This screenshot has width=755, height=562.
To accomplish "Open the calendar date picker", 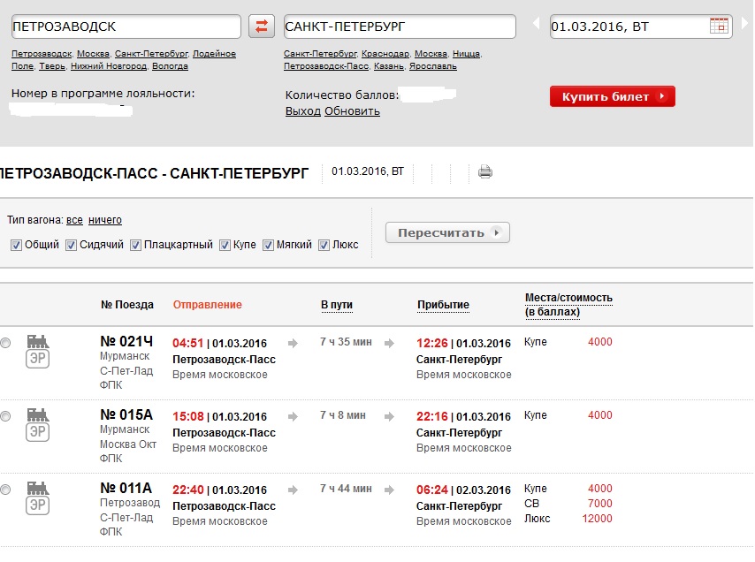I will pyautogui.click(x=720, y=27).
